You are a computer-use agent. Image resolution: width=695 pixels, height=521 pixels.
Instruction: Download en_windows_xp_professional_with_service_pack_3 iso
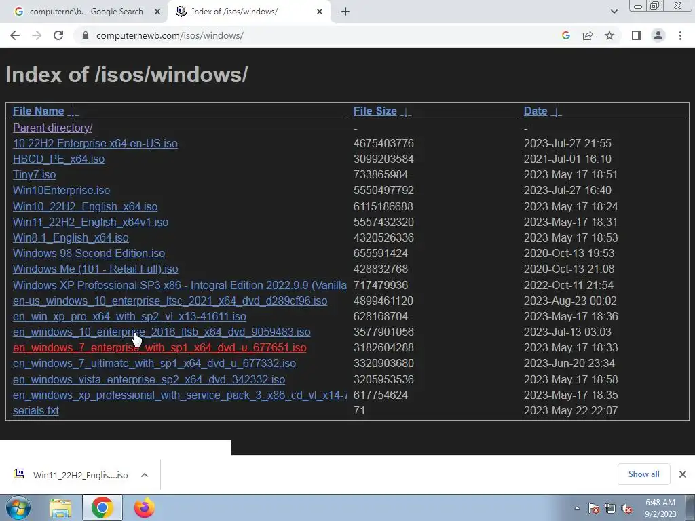(179, 395)
